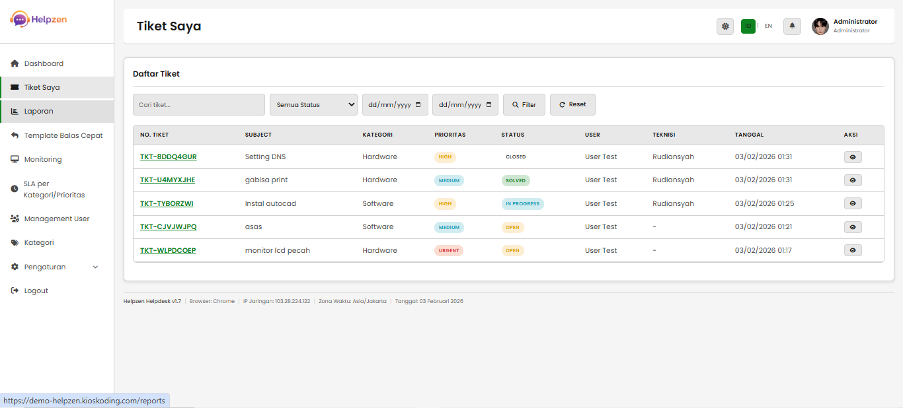
Task: Open the first dd/mm/yyyy date picker
Action: (x=395, y=104)
